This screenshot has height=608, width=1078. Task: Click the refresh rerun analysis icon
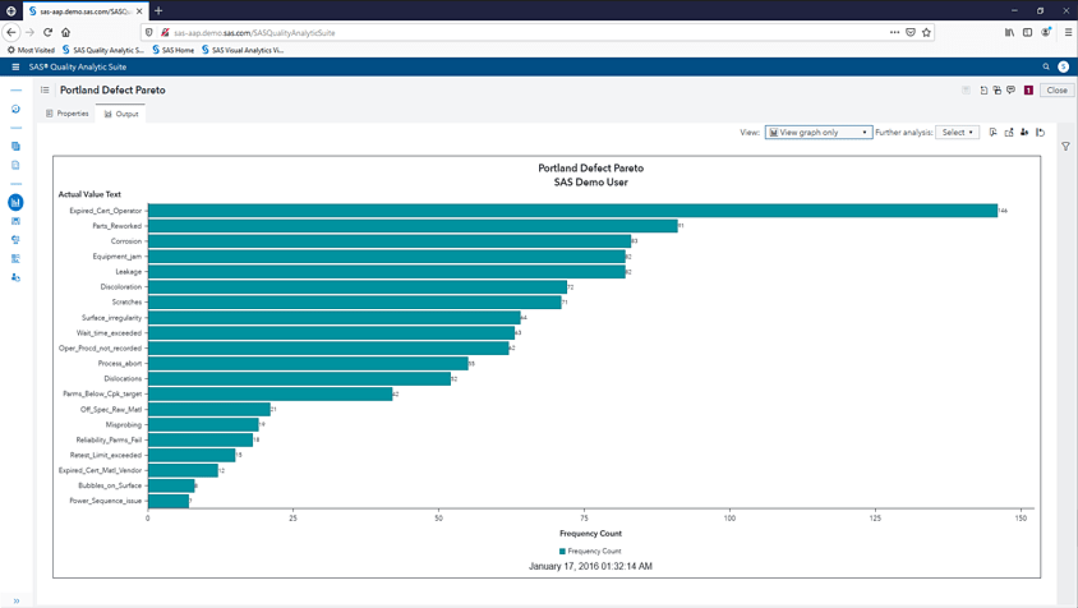[x=1041, y=132]
